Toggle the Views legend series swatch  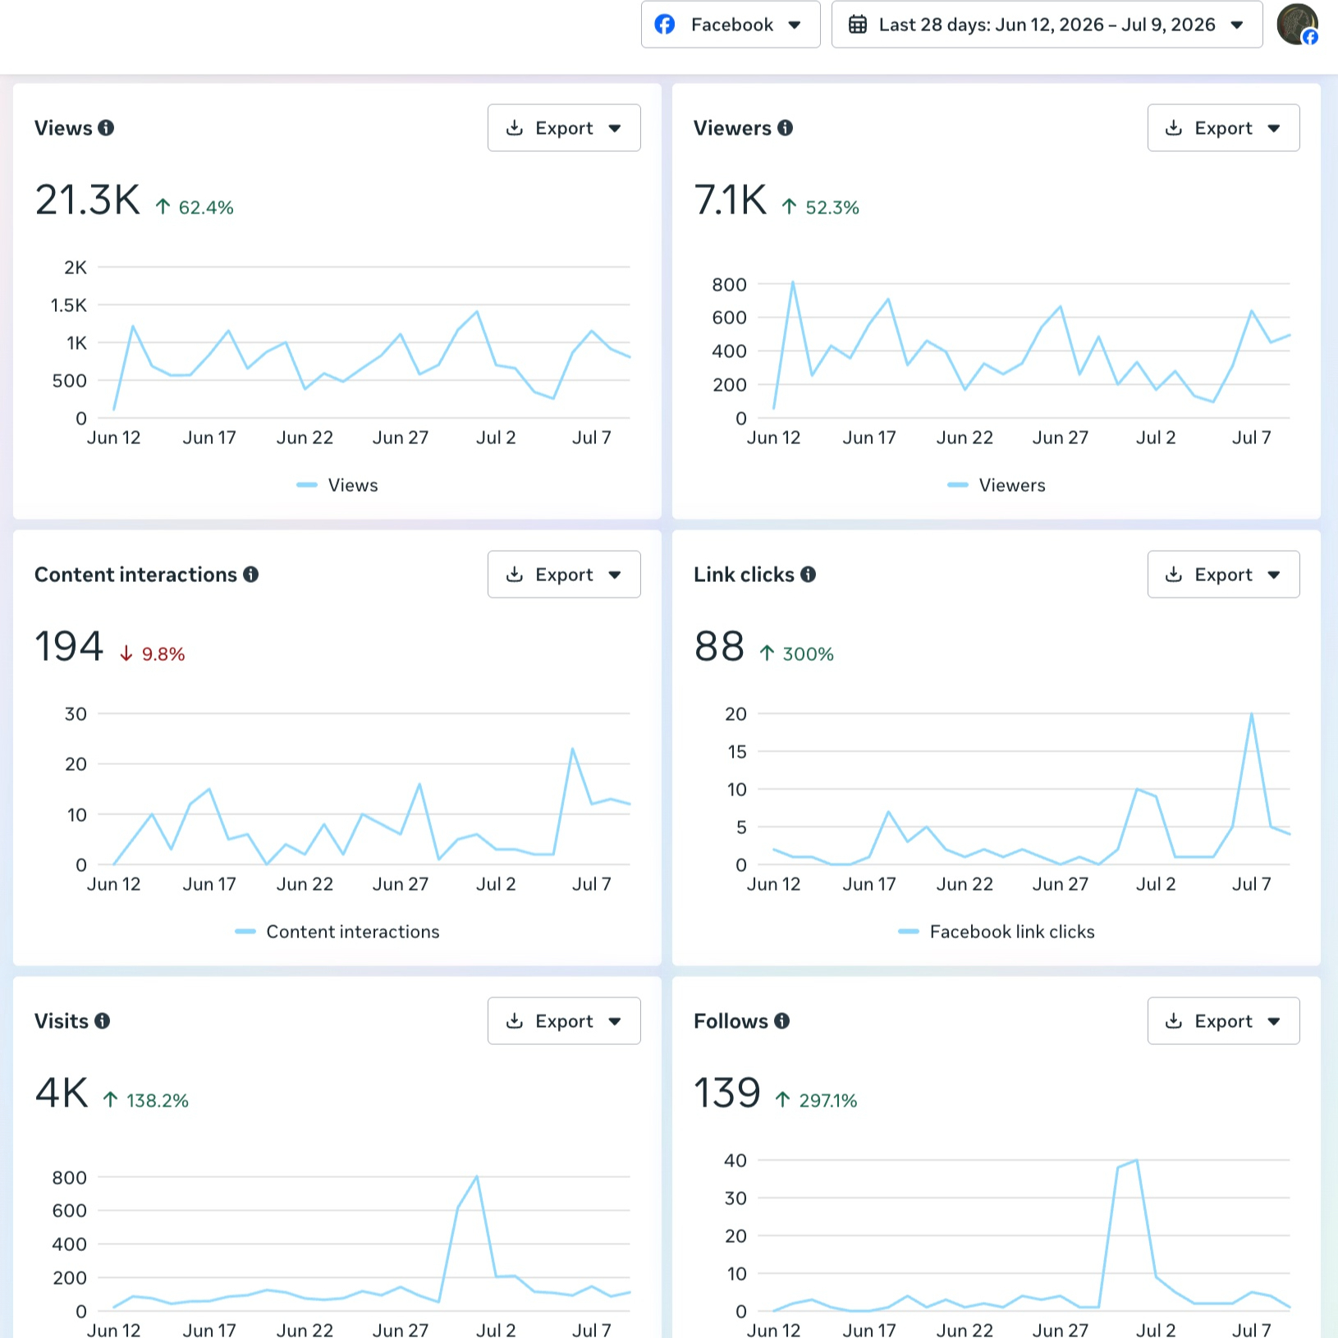point(307,485)
